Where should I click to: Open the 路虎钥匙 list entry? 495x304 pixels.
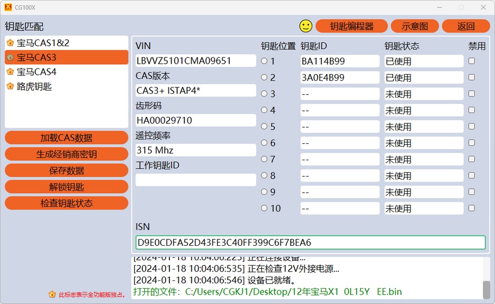(x=34, y=87)
